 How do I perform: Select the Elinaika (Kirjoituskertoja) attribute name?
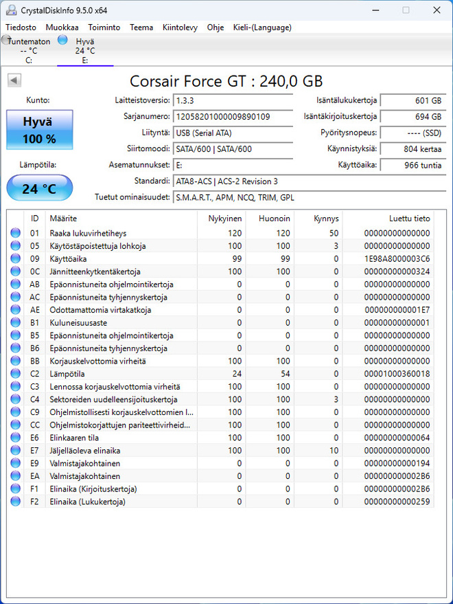click(x=93, y=489)
